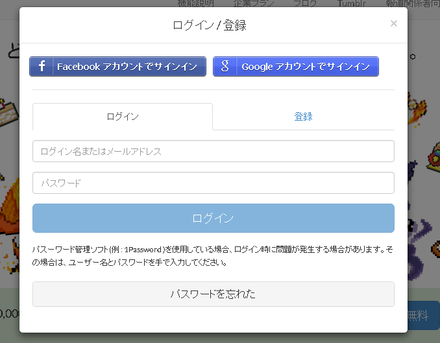440x343 pixels.
Task: Click the Google "g" logo icon
Action: click(225, 66)
